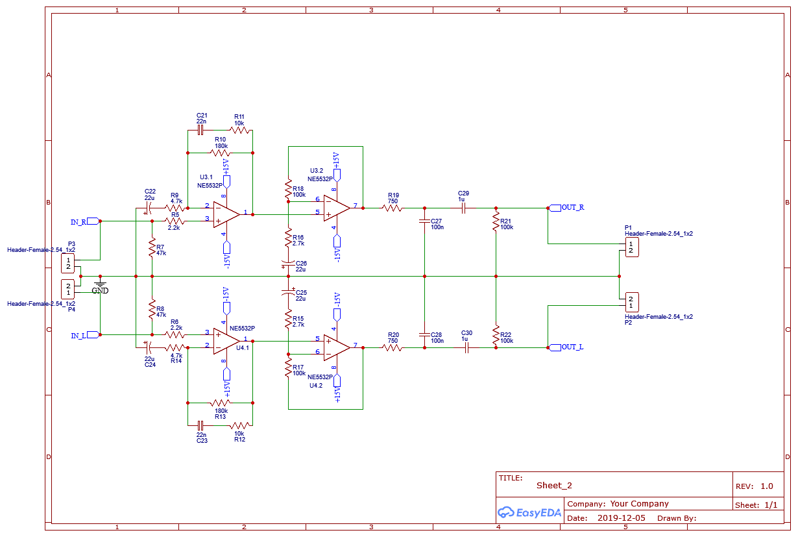Click header P1 Header-Female-2.54_1x2
This screenshot has height=537, width=798.
pos(632,247)
